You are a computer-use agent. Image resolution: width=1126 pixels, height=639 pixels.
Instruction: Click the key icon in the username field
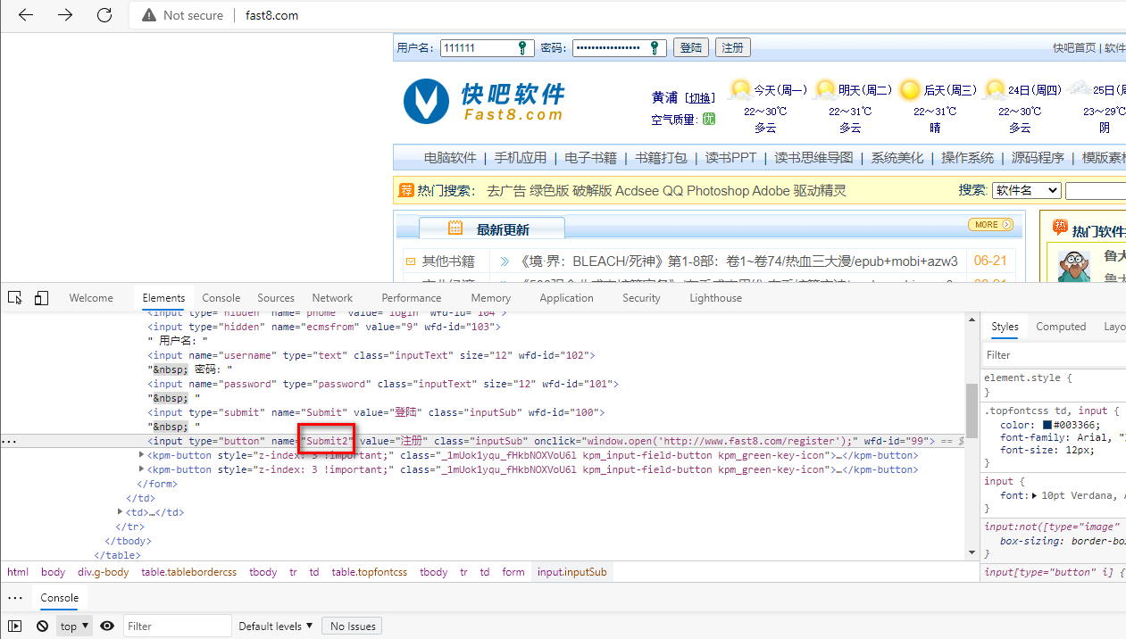(523, 47)
